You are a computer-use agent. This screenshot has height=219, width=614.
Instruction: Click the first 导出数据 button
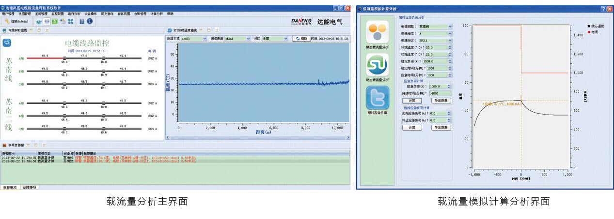[x=441, y=101]
